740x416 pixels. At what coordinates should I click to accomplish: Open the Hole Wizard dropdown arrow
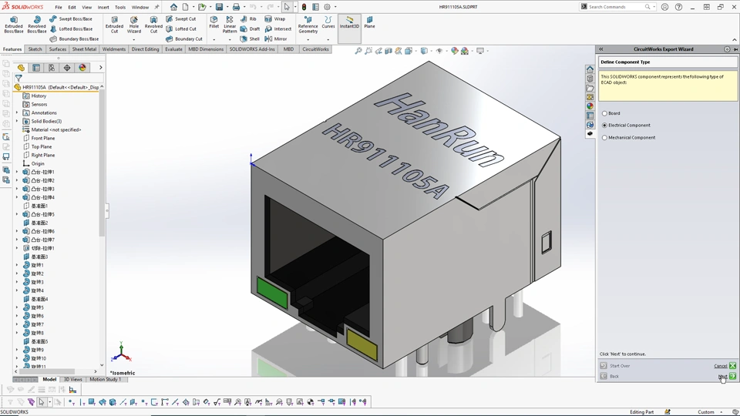134,39
